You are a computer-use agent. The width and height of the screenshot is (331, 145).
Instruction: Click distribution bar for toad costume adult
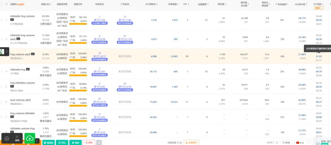[x=78, y=106]
